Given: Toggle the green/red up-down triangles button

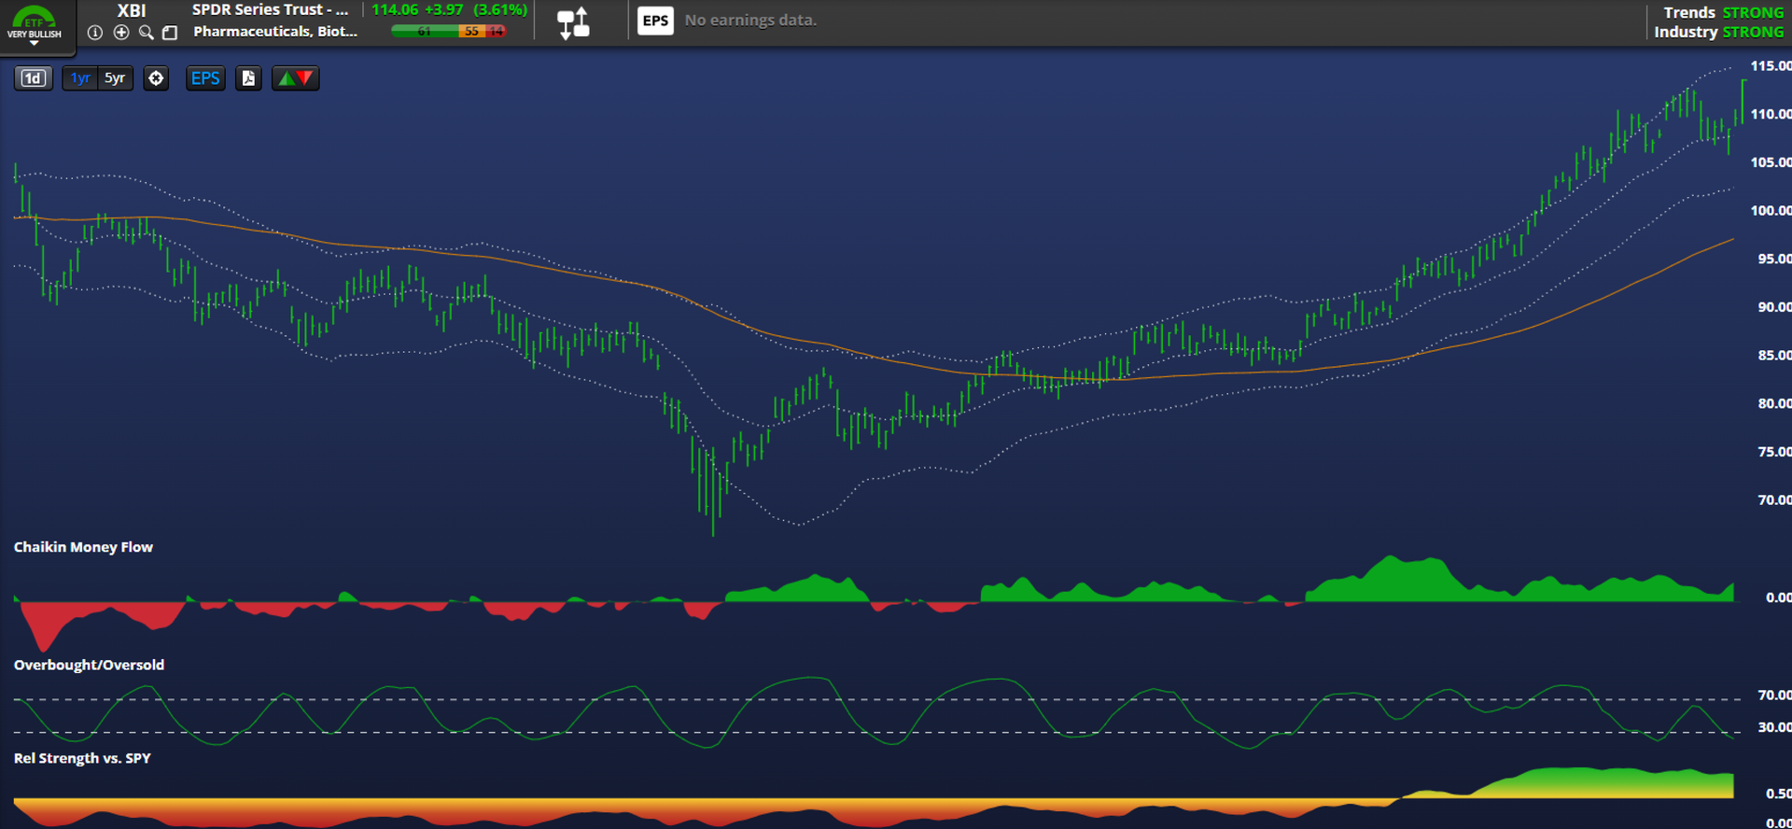Looking at the screenshot, I should [x=295, y=78].
